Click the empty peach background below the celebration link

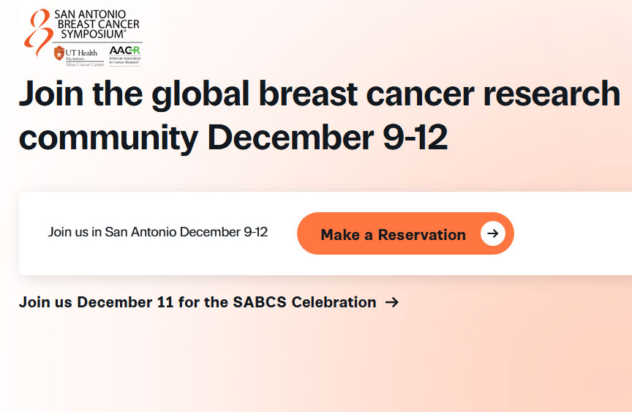[315, 359]
